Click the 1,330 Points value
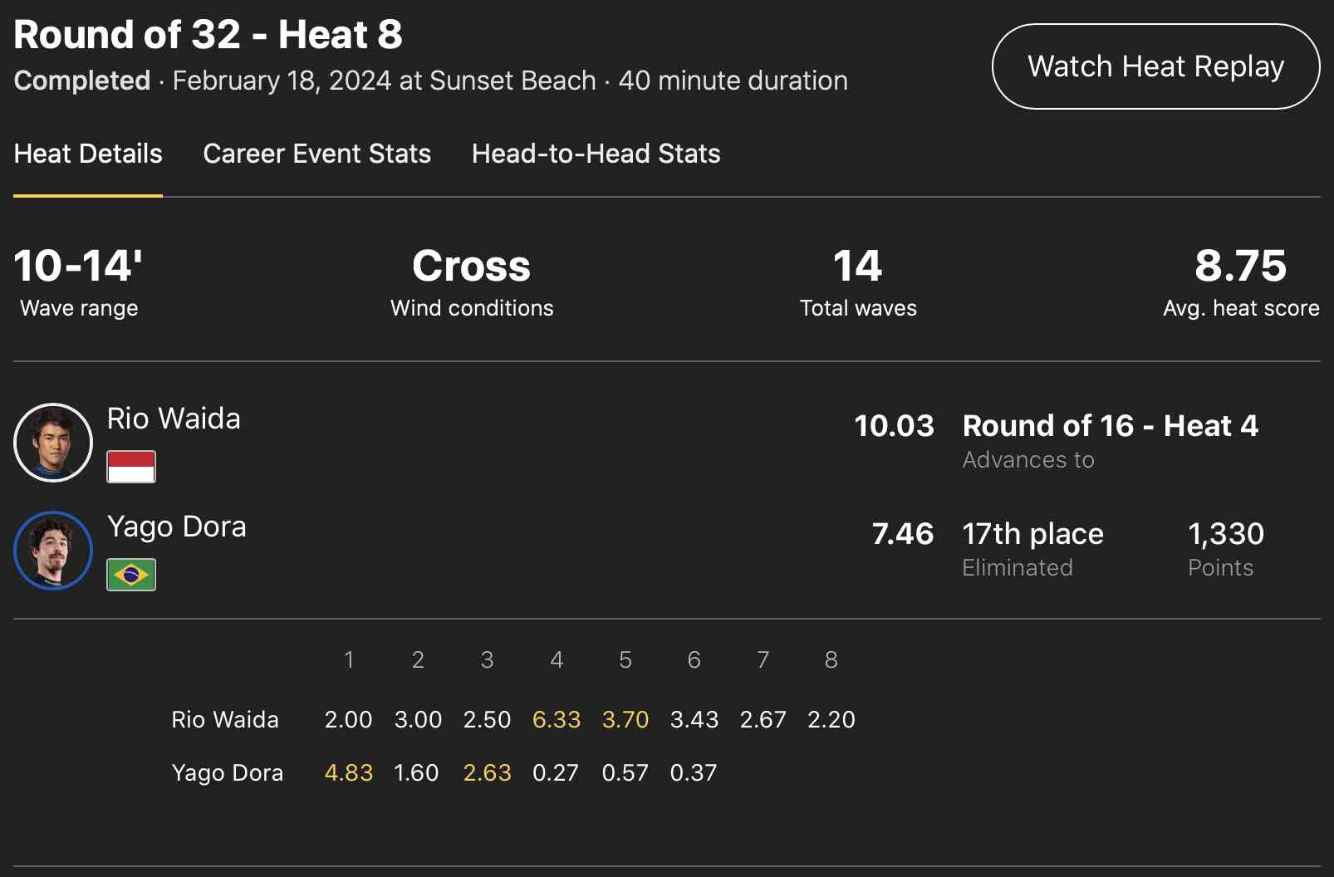The height and width of the screenshot is (877, 1334). 1226,534
